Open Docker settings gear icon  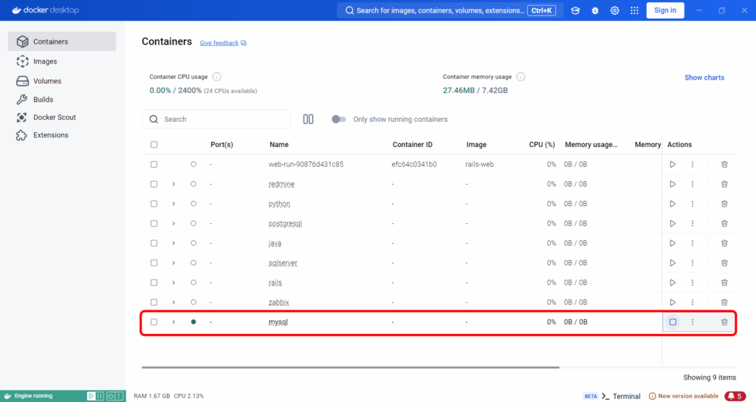coord(615,10)
